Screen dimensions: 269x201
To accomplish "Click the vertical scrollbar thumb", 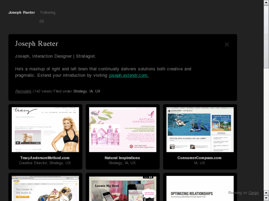I will click(266, 37).
